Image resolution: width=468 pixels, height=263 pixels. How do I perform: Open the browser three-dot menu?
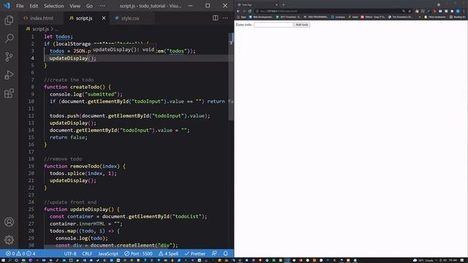tap(464, 11)
